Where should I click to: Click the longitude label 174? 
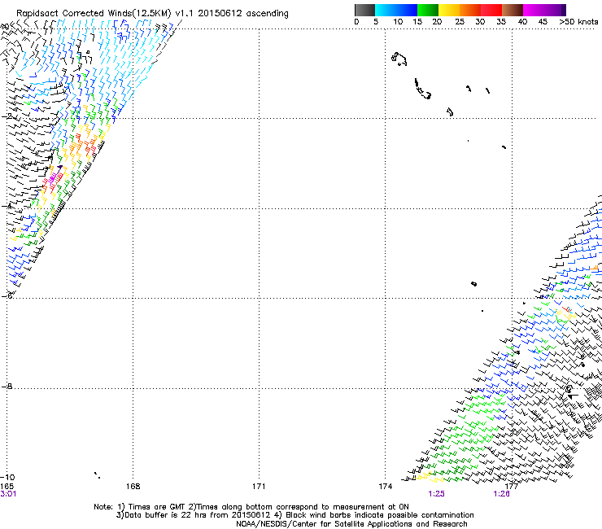coord(385,487)
